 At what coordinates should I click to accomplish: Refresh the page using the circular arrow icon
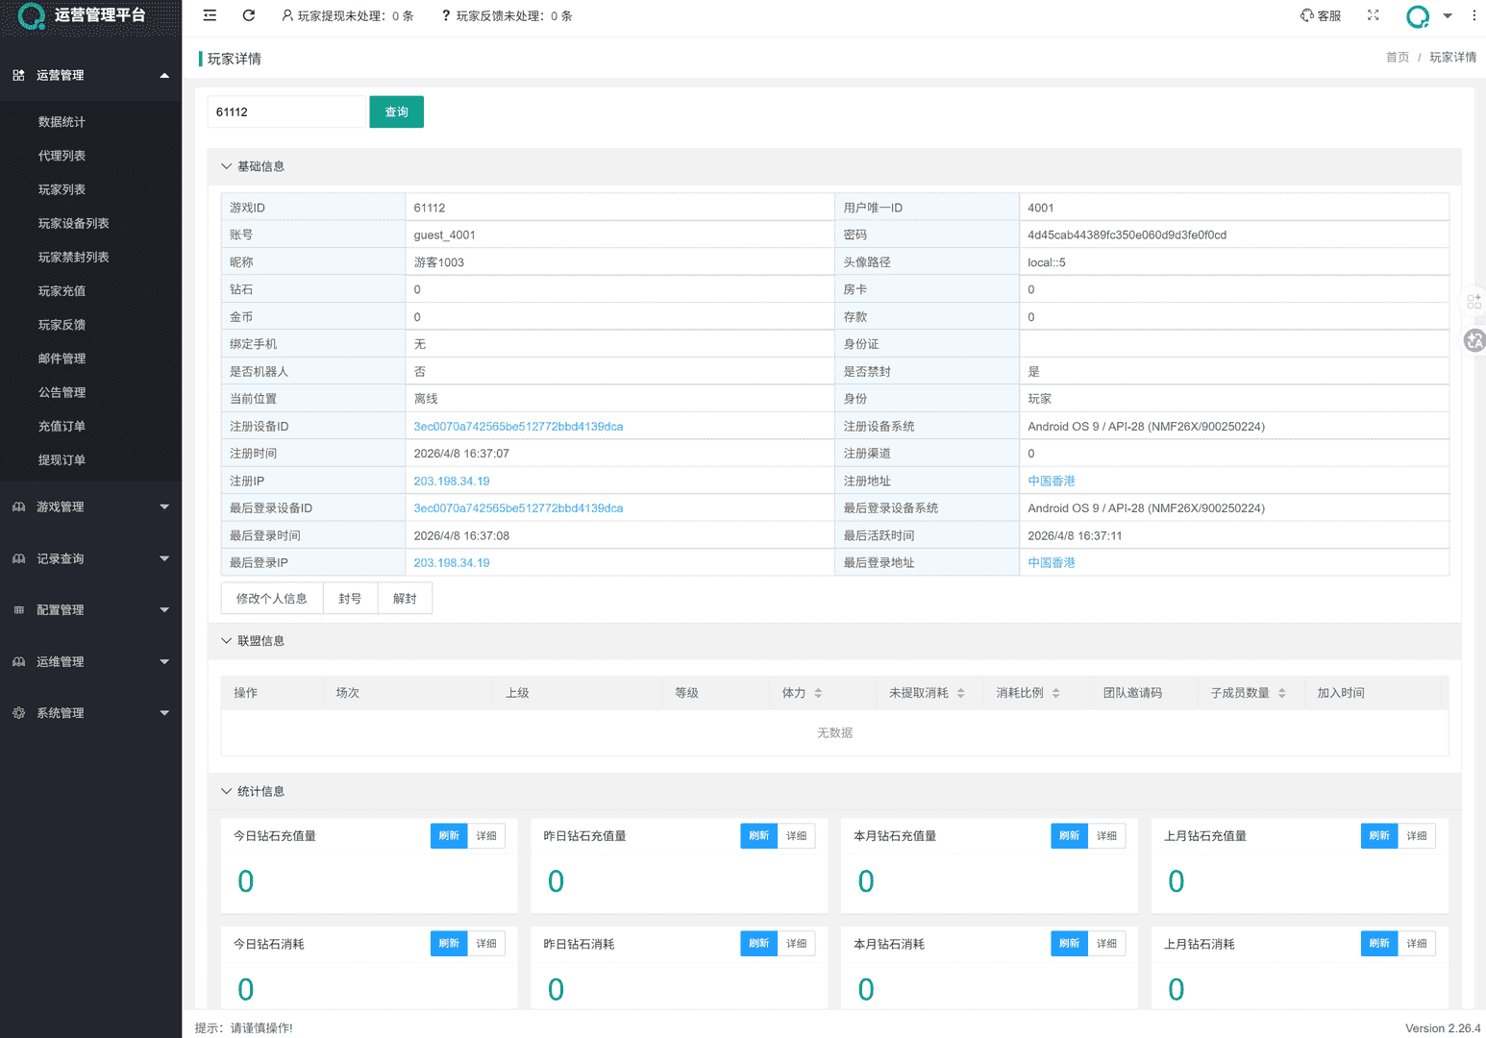point(248,15)
